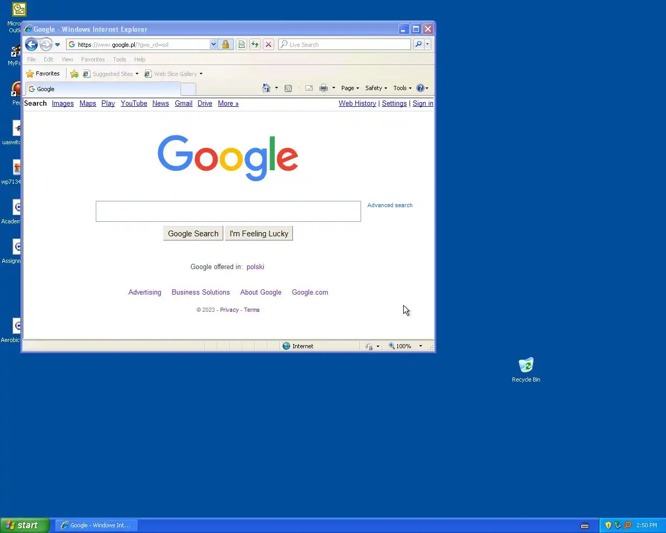Open the Page command bar menu
666x533 pixels.
coord(350,88)
